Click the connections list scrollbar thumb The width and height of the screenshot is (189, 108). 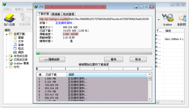[x=150, y=79]
